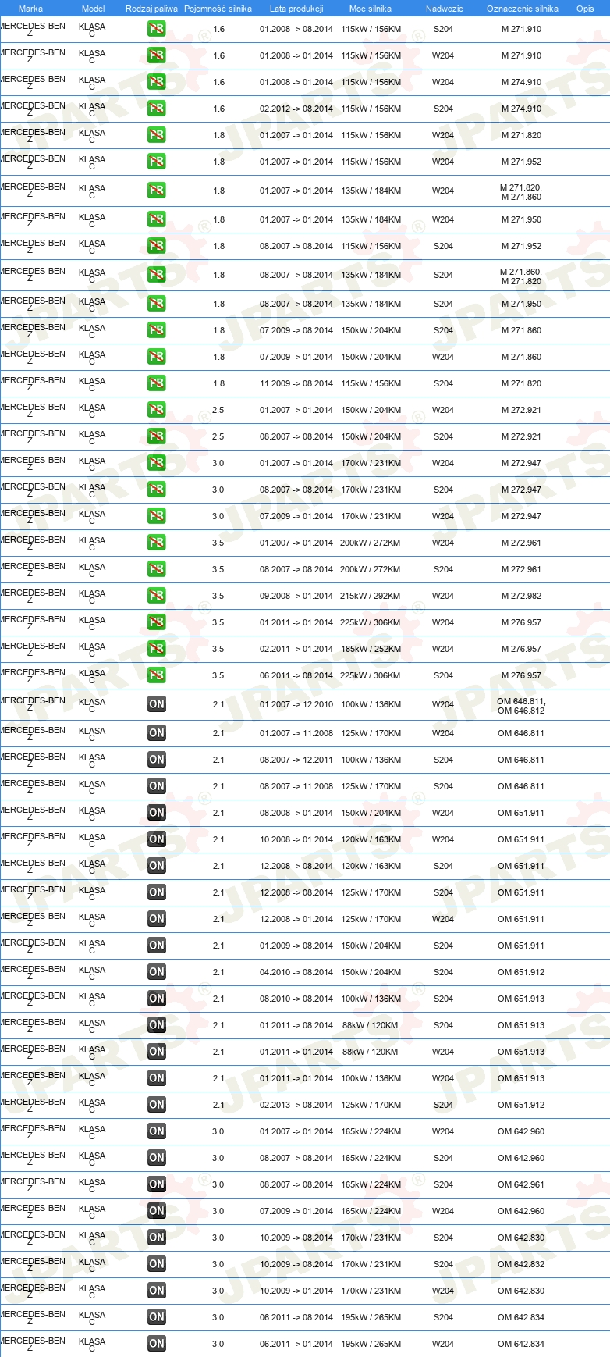Select the PB icon in the 185kW / 252KM row
610x1357 pixels.
157,649
